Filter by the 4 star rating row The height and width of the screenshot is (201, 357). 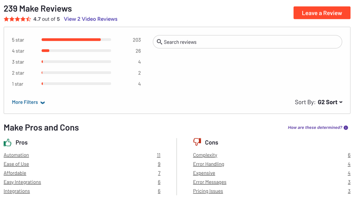[x=76, y=51]
